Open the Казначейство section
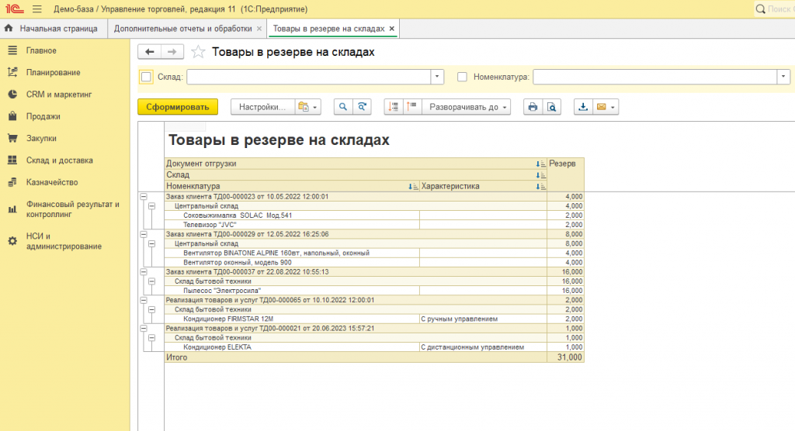The height and width of the screenshot is (431, 795). [52, 182]
